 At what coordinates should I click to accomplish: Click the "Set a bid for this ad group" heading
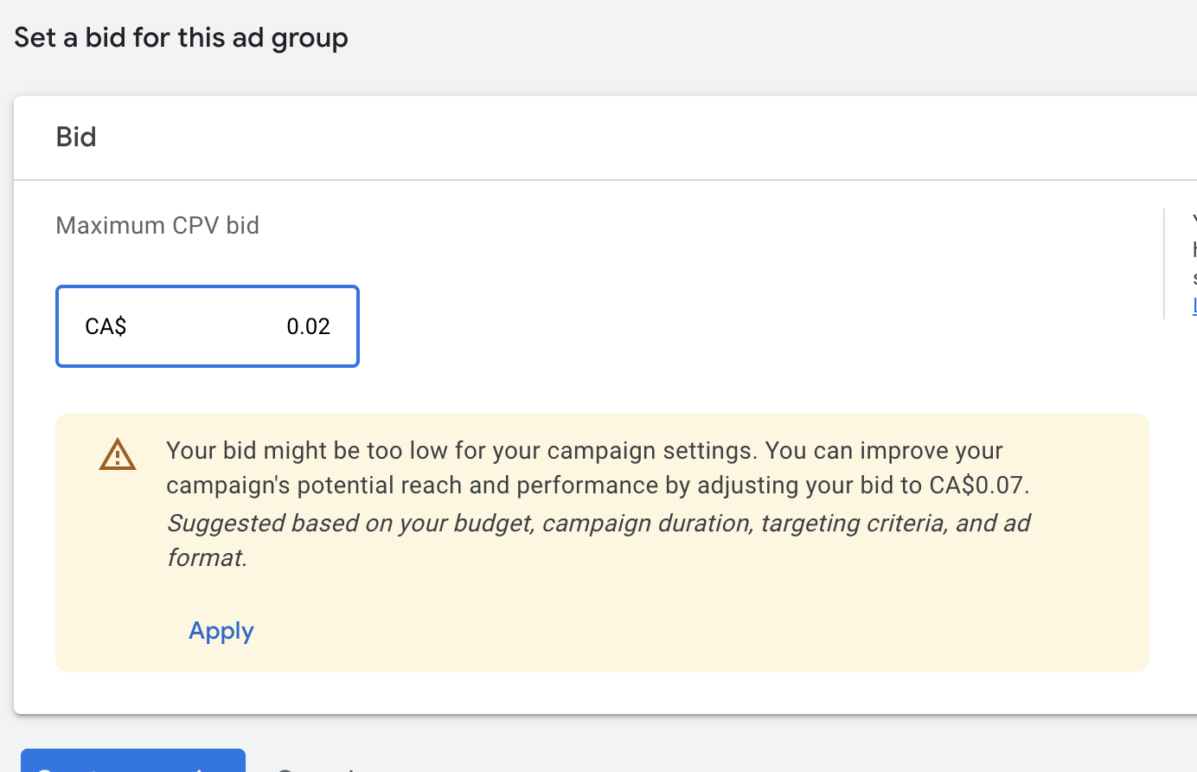[x=181, y=38]
